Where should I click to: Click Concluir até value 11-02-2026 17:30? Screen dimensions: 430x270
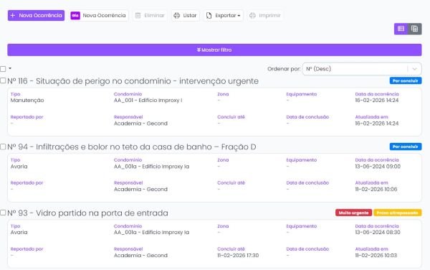[x=238, y=256]
